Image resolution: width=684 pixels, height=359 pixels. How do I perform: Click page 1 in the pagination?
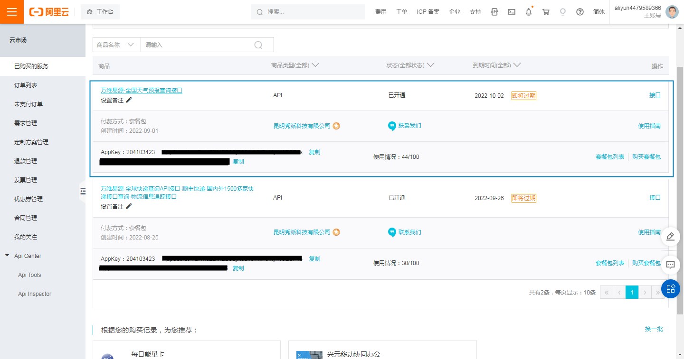632,292
